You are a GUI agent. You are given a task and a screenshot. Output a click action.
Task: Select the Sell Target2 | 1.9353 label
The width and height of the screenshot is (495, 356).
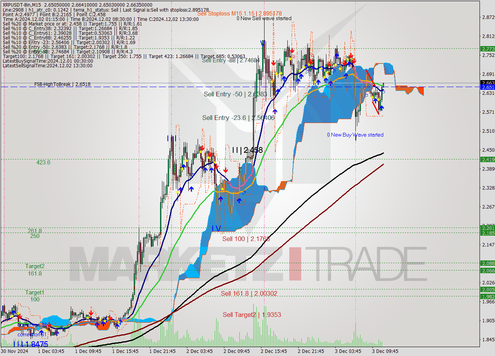pos(252,315)
